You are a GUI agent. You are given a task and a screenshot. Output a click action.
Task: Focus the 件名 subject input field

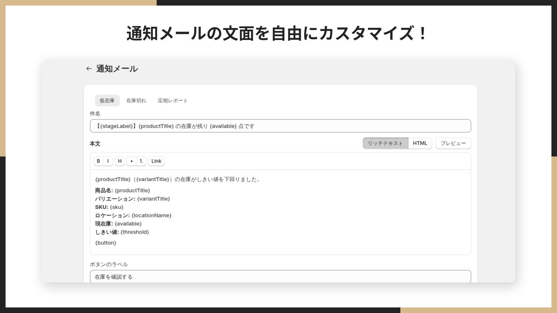point(281,126)
